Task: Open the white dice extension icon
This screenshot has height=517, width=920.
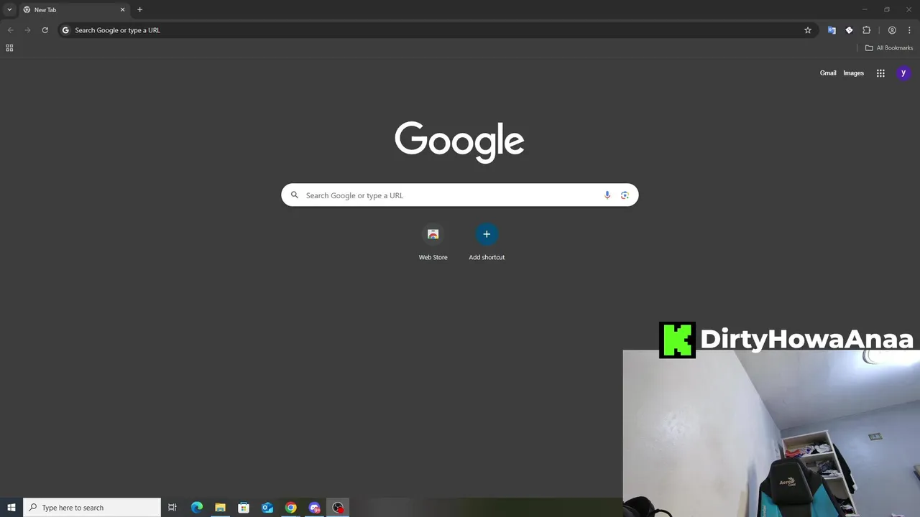Action: 849,30
